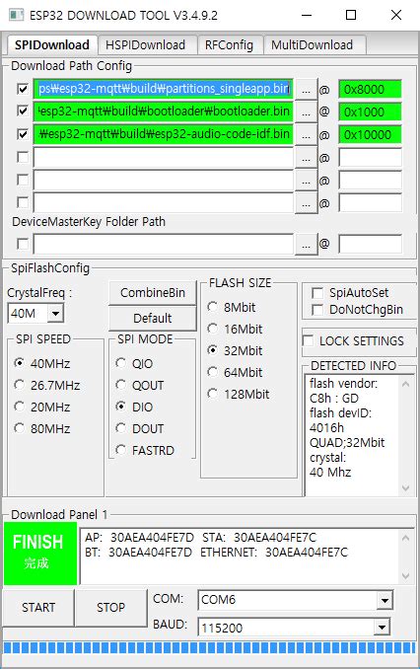This screenshot has height=669, width=420.
Task: Open the BAUD rate dropdown showing 115200
Action: (382, 628)
